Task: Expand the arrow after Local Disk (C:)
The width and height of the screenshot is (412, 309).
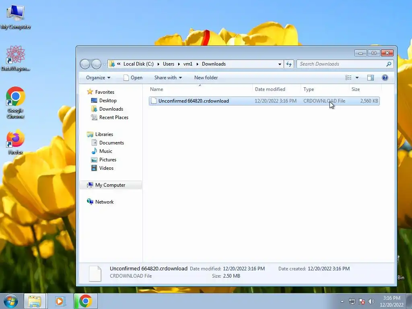Action: 159,64
